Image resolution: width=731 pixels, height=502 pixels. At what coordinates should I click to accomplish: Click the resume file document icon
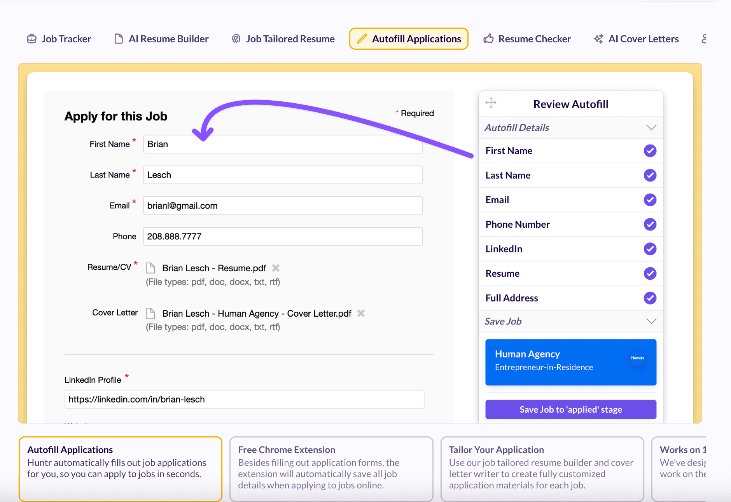click(x=150, y=268)
